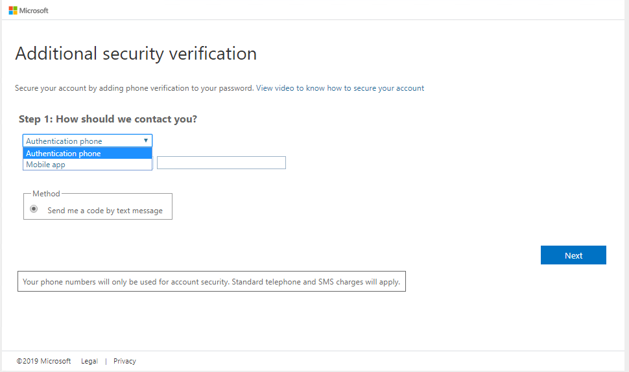Choose Mobile app option in list
629x372 pixels.
(x=88, y=165)
